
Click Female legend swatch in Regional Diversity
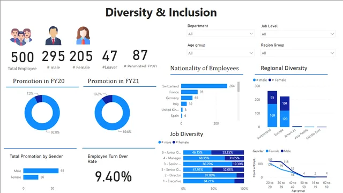click(x=270, y=80)
